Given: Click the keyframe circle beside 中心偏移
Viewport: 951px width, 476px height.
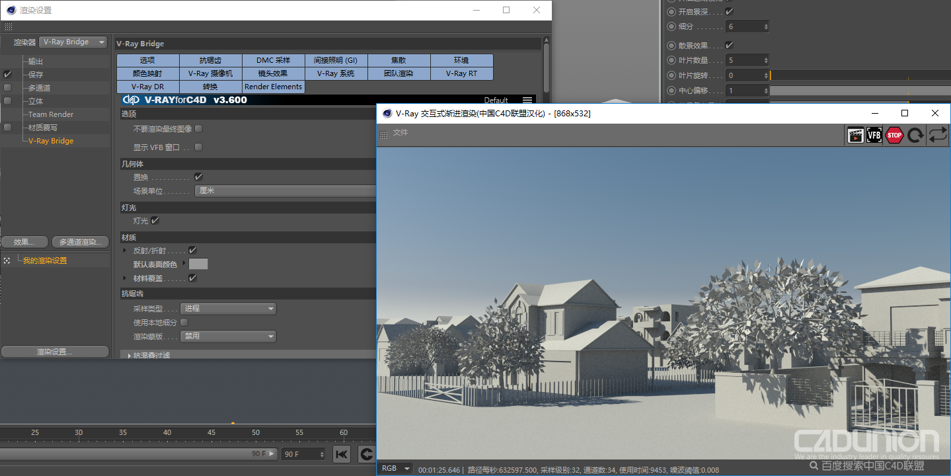Looking at the screenshot, I should tap(671, 91).
